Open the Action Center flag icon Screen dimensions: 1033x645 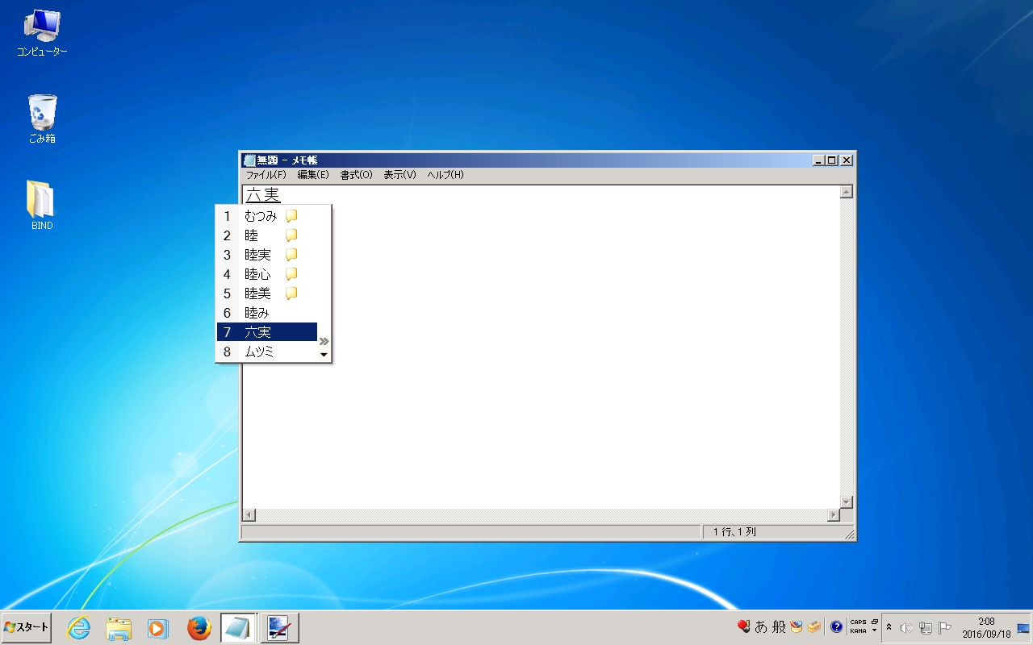tap(945, 628)
